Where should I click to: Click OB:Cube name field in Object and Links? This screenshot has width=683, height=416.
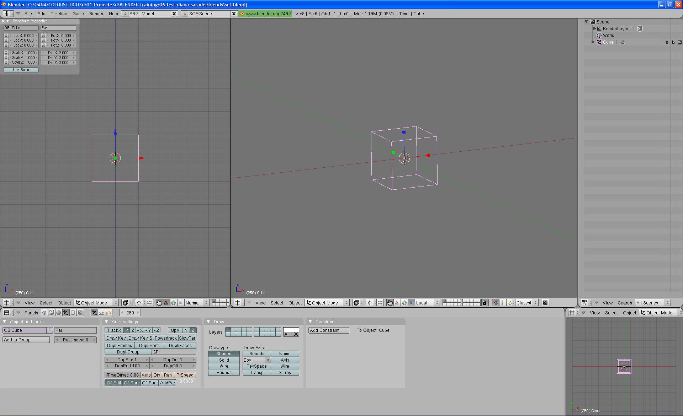click(x=25, y=330)
